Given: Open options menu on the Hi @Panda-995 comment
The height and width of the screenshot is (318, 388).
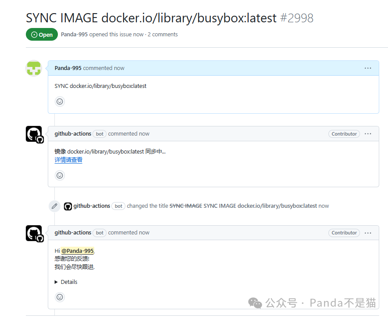Looking at the screenshot, I should 368,233.
